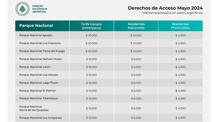
Task: Click the Parque Nacional El Palmar name
Action: (x=38, y=90)
